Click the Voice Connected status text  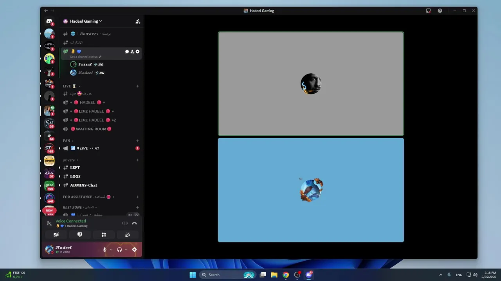pos(70,221)
